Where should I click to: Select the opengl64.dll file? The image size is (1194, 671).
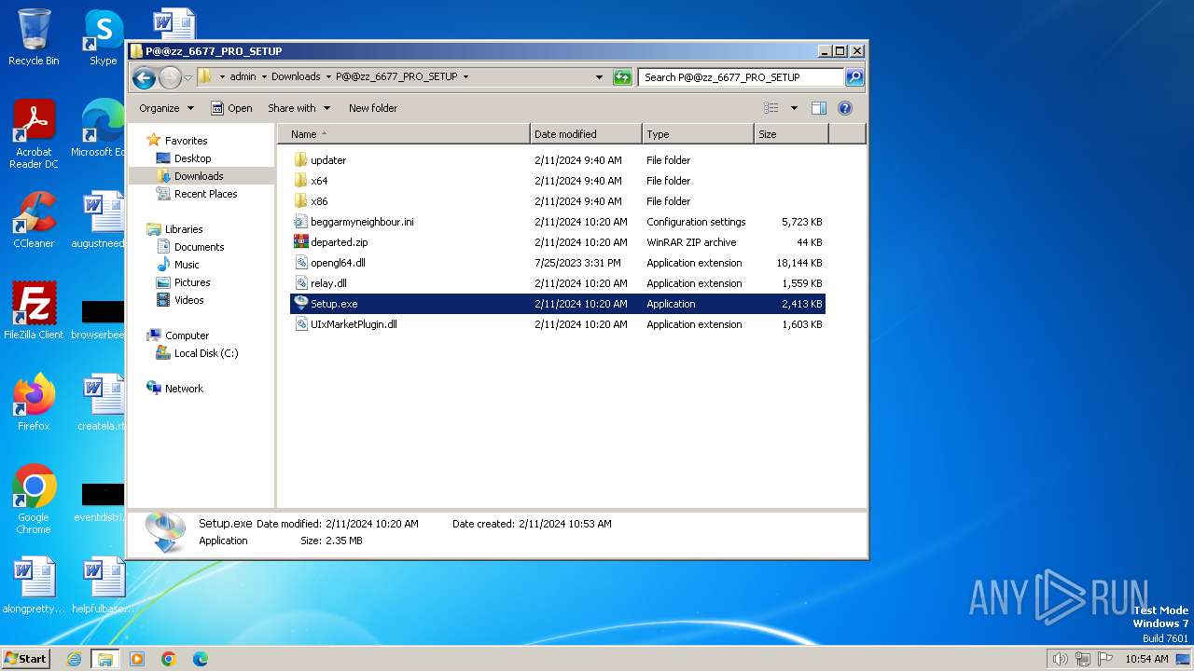[558, 263]
